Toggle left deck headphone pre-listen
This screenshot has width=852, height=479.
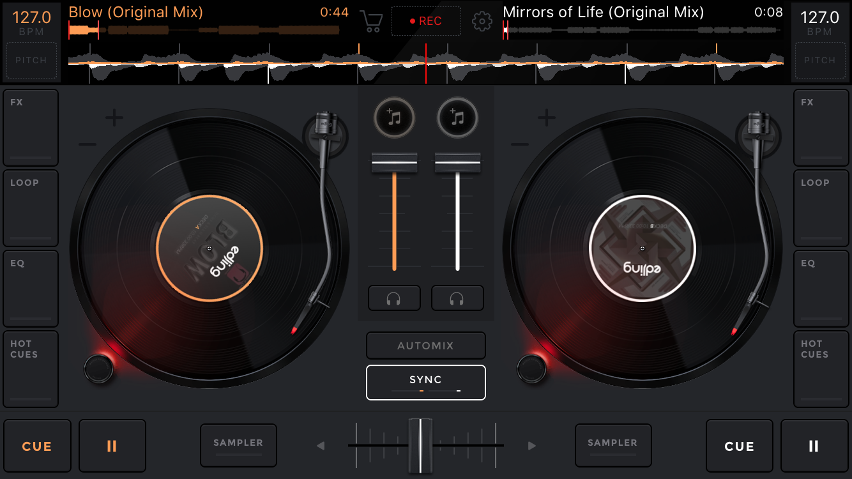point(394,298)
